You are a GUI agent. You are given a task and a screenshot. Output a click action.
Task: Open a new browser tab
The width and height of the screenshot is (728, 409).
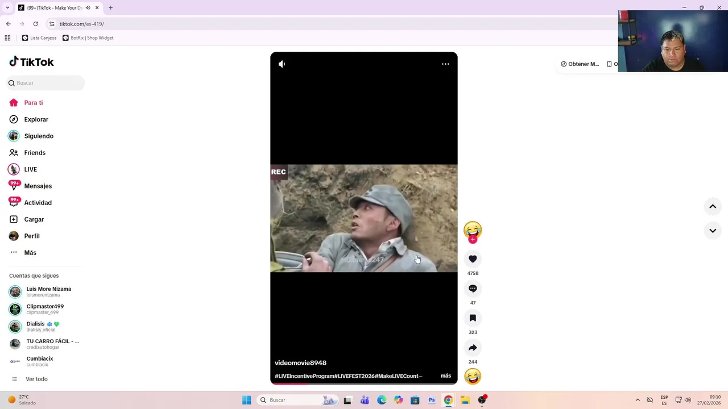click(x=110, y=8)
